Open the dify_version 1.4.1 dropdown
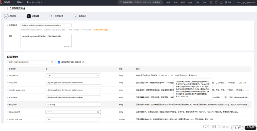Viewport: 257px width, 131px height. 73,75
